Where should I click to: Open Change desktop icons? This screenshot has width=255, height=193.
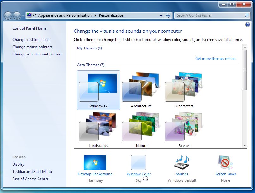[31, 40]
